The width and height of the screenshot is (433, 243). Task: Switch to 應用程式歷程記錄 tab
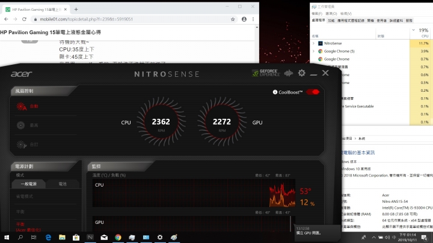tap(351, 20)
